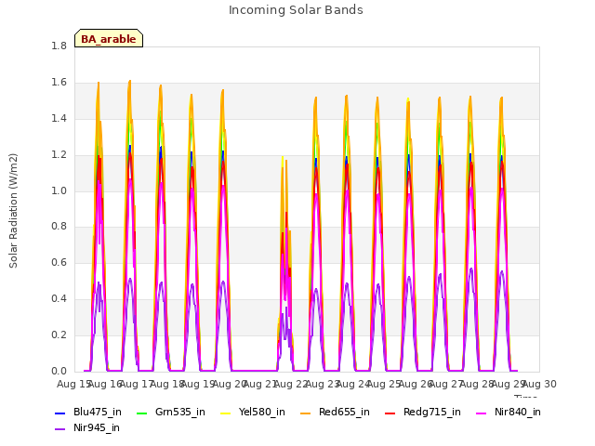The width and height of the screenshot is (595, 446).
Task: Click the green Grn535_in legend swatch
Action: pos(141,413)
